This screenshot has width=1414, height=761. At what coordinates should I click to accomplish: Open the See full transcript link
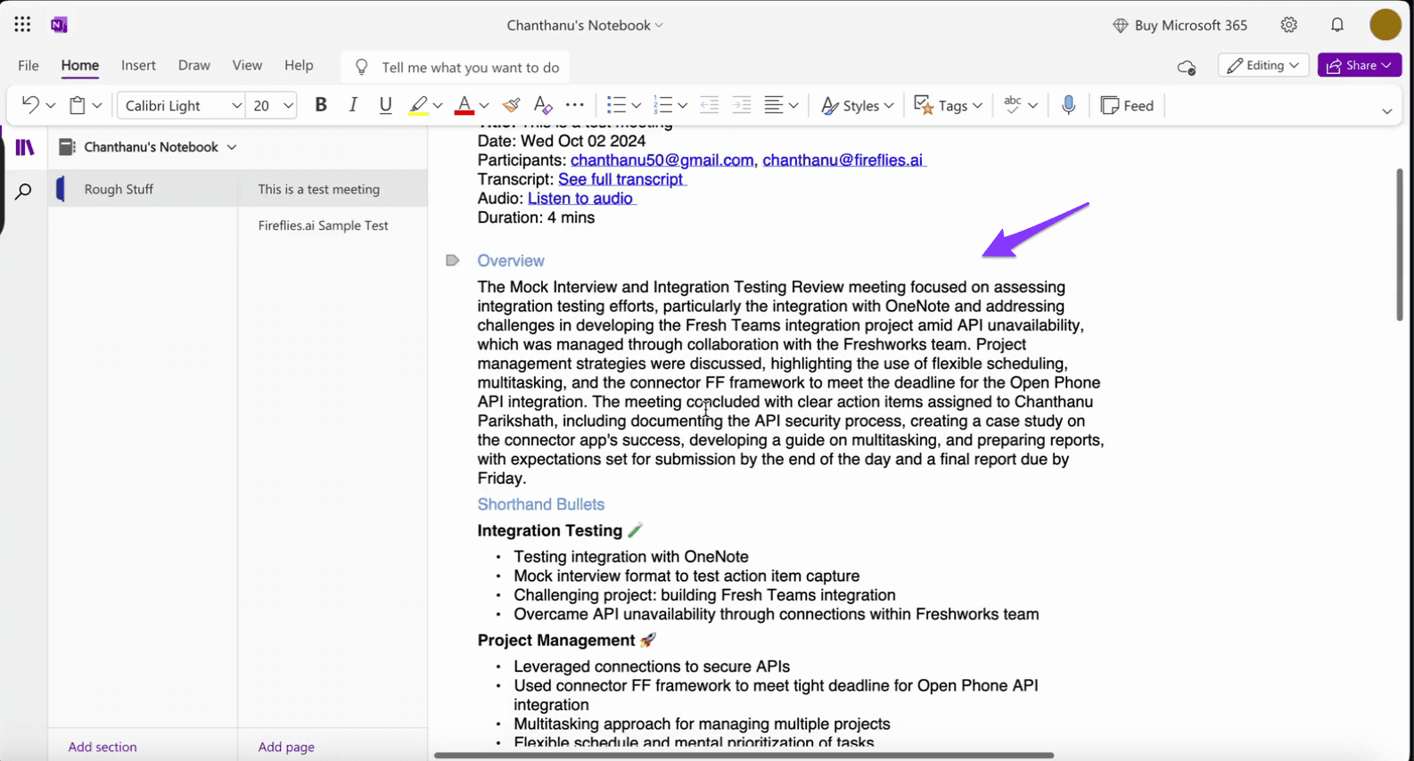(621, 179)
